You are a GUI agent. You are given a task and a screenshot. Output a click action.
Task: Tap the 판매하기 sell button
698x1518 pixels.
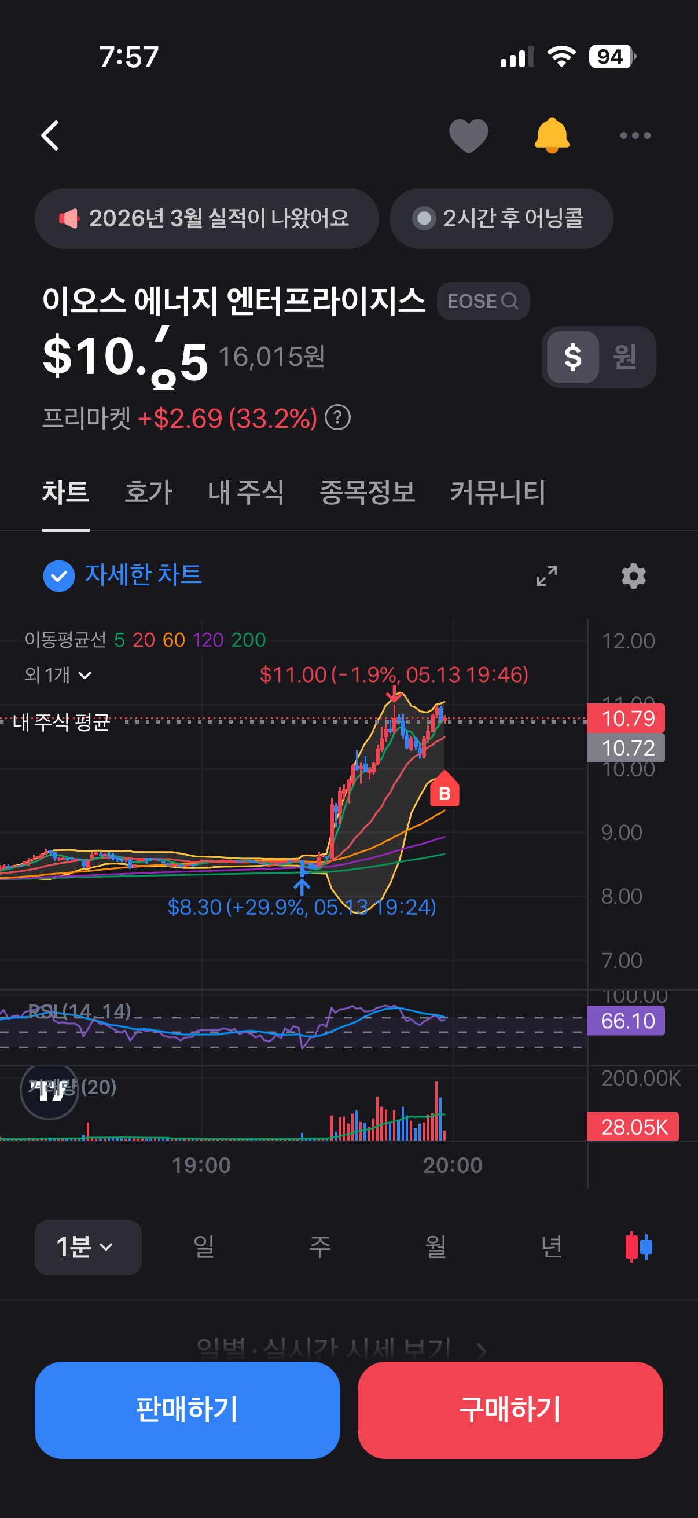pos(188,1410)
